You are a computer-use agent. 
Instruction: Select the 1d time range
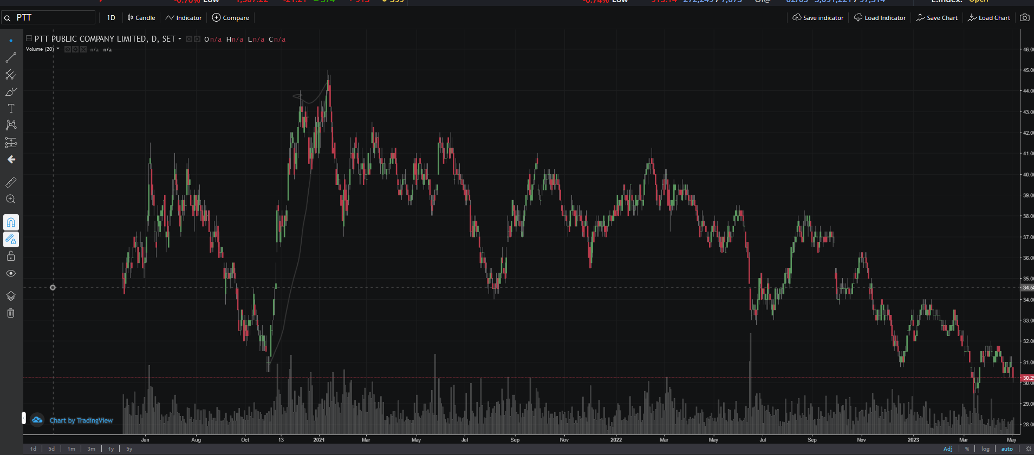pos(34,449)
